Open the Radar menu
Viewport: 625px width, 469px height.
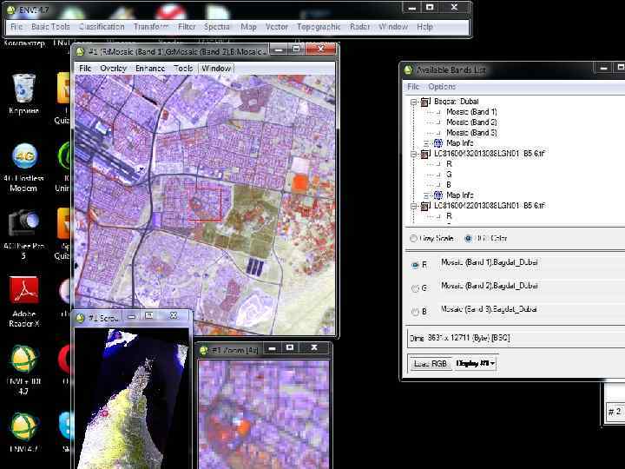coord(360,27)
